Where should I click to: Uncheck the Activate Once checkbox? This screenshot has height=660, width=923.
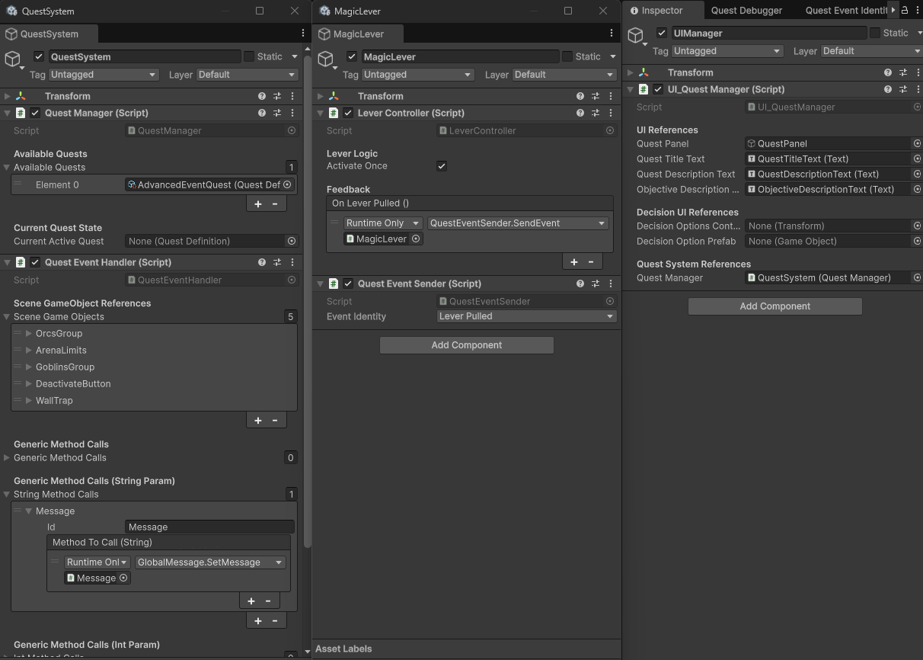pos(441,166)
